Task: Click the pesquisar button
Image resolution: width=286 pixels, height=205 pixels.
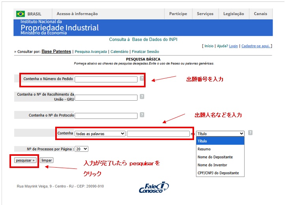Action: tap(25, 160)
